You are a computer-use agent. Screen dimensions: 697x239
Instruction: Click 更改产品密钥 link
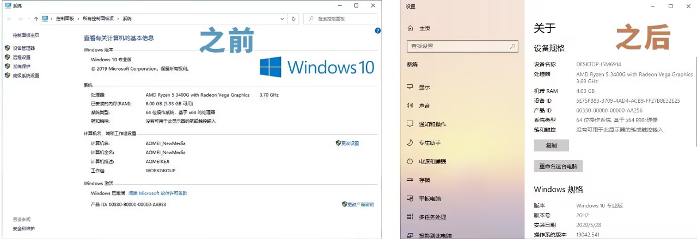pos(360,204)
